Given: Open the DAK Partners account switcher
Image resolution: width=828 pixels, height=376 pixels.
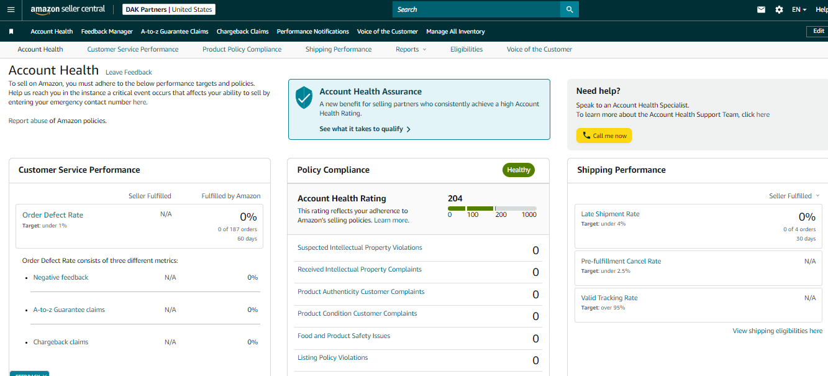Looking at the screenshot, I should tap(169, 9).
